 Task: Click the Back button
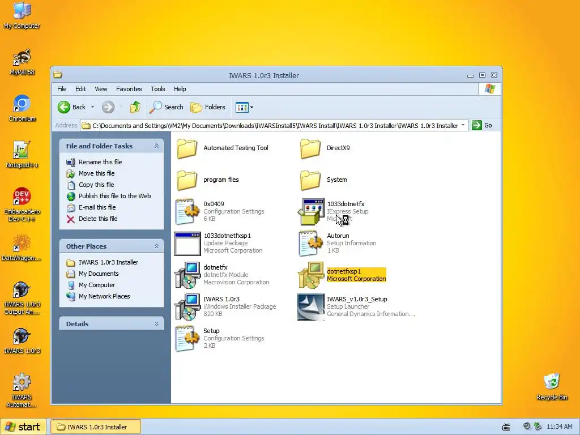point(72,107)
